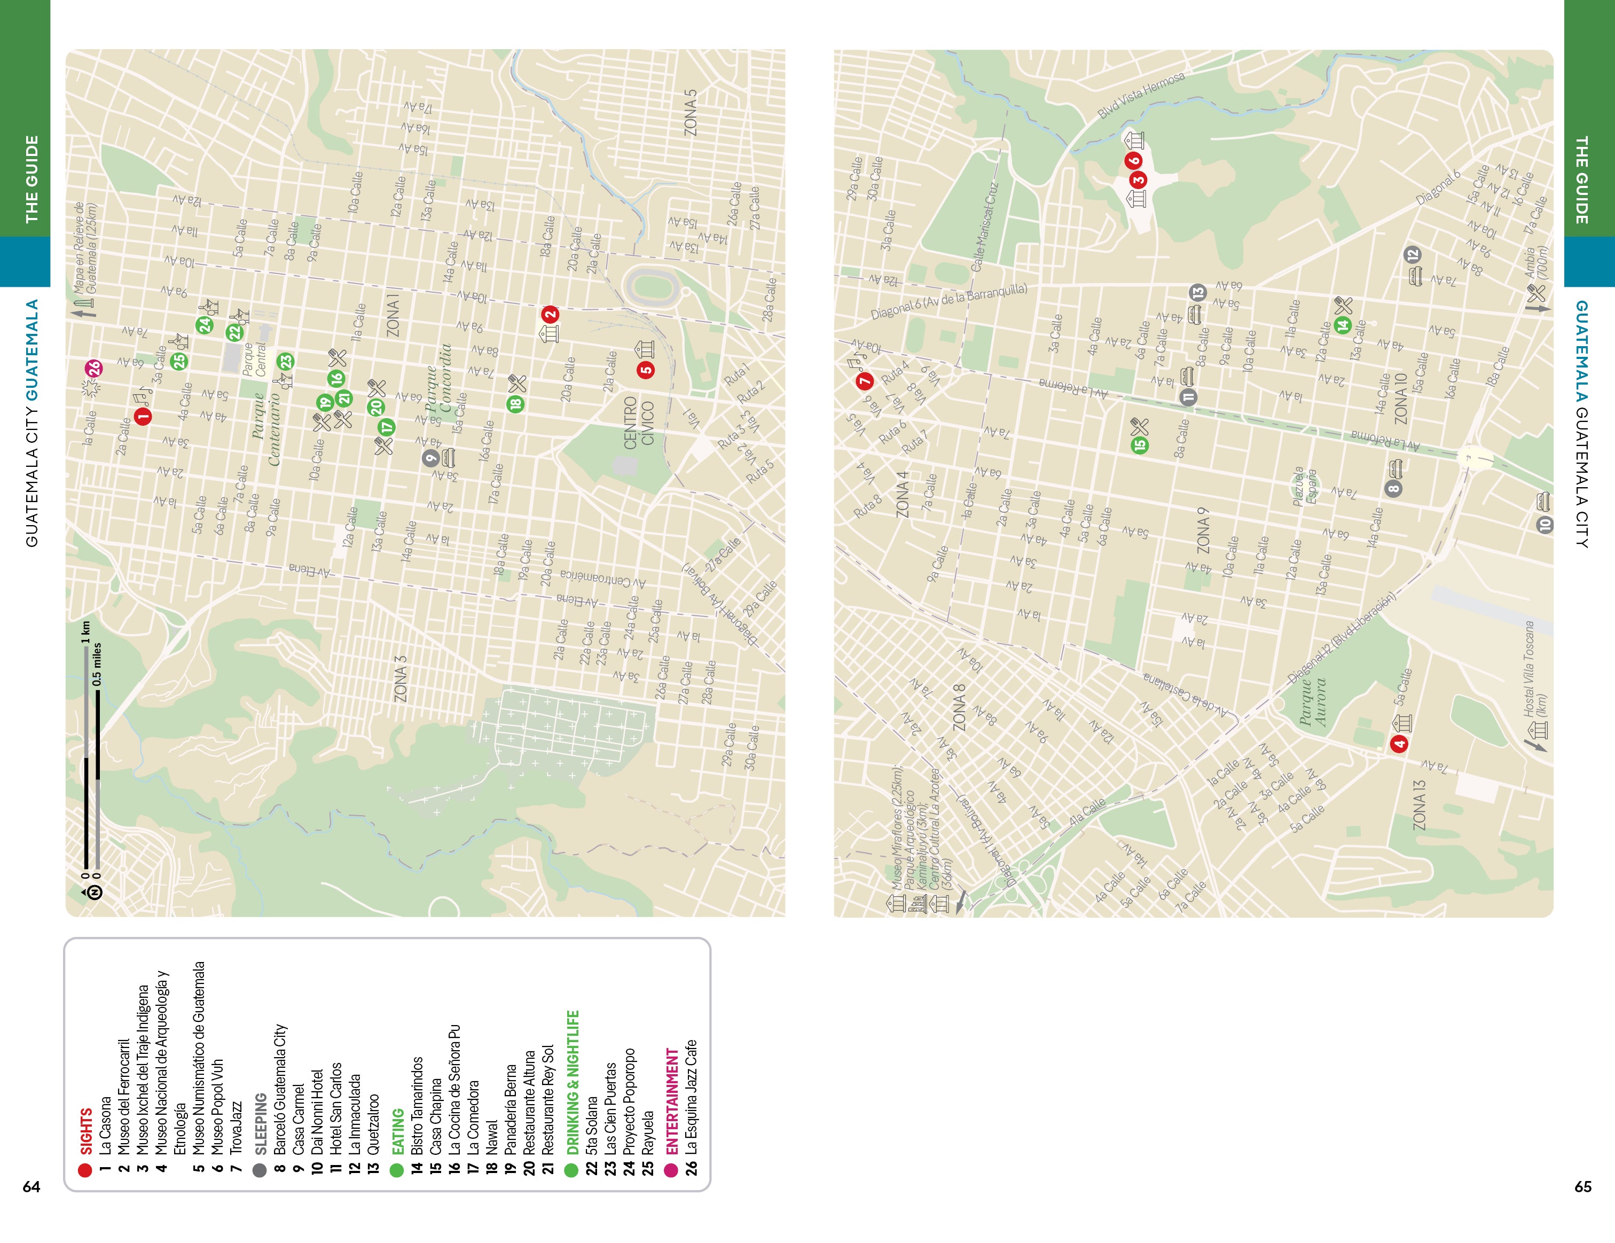1615x1243 pixels.
Task: Click the red Sights legend dot
Action: pyautogui.click(x=84, y=1170)
